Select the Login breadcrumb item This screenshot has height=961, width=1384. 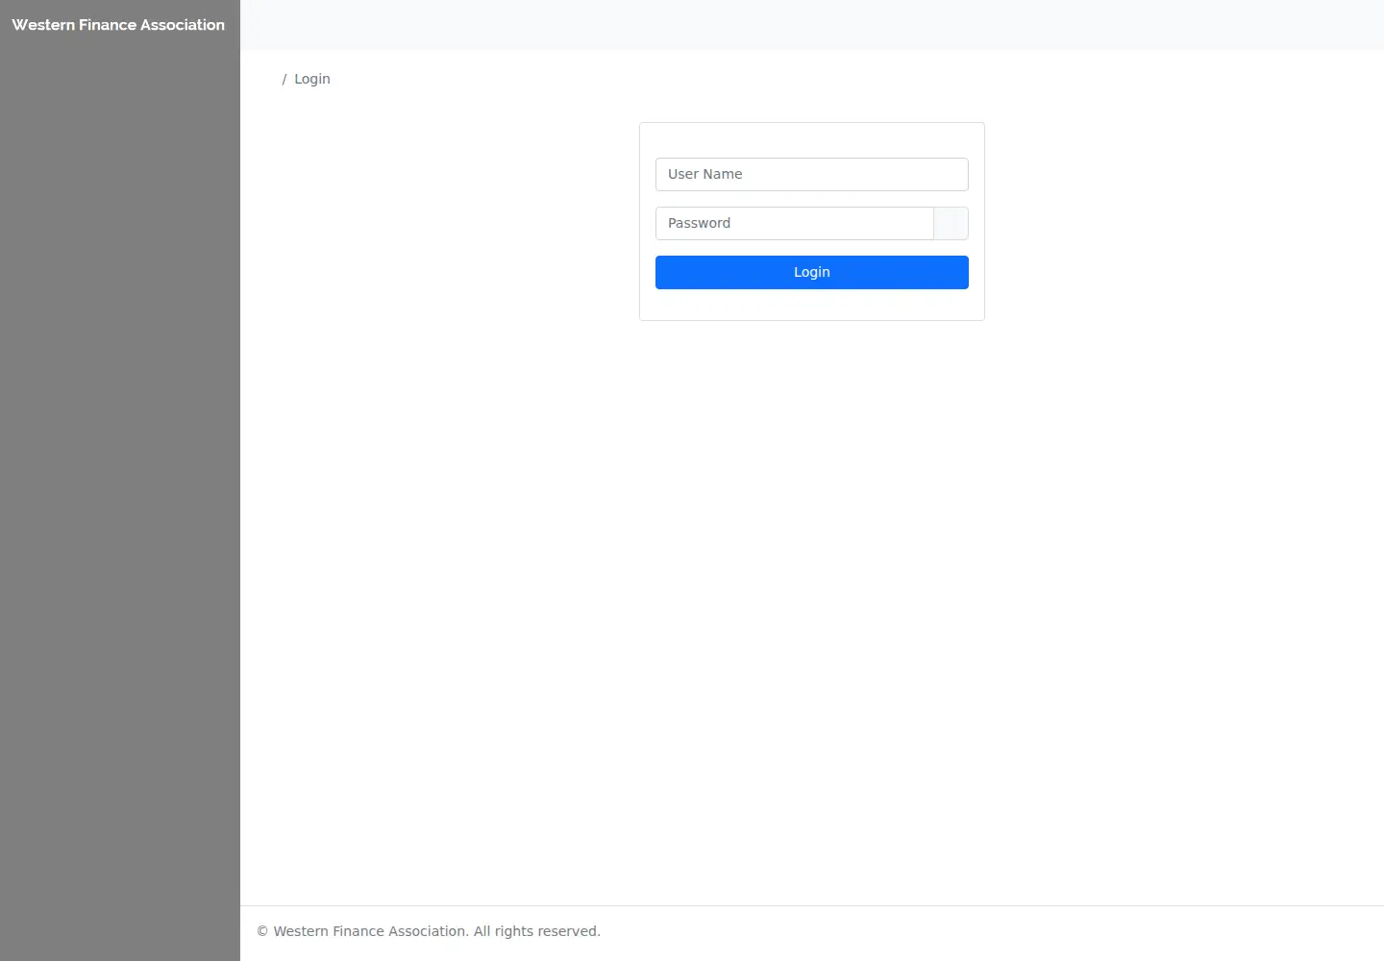click(311, 79)
